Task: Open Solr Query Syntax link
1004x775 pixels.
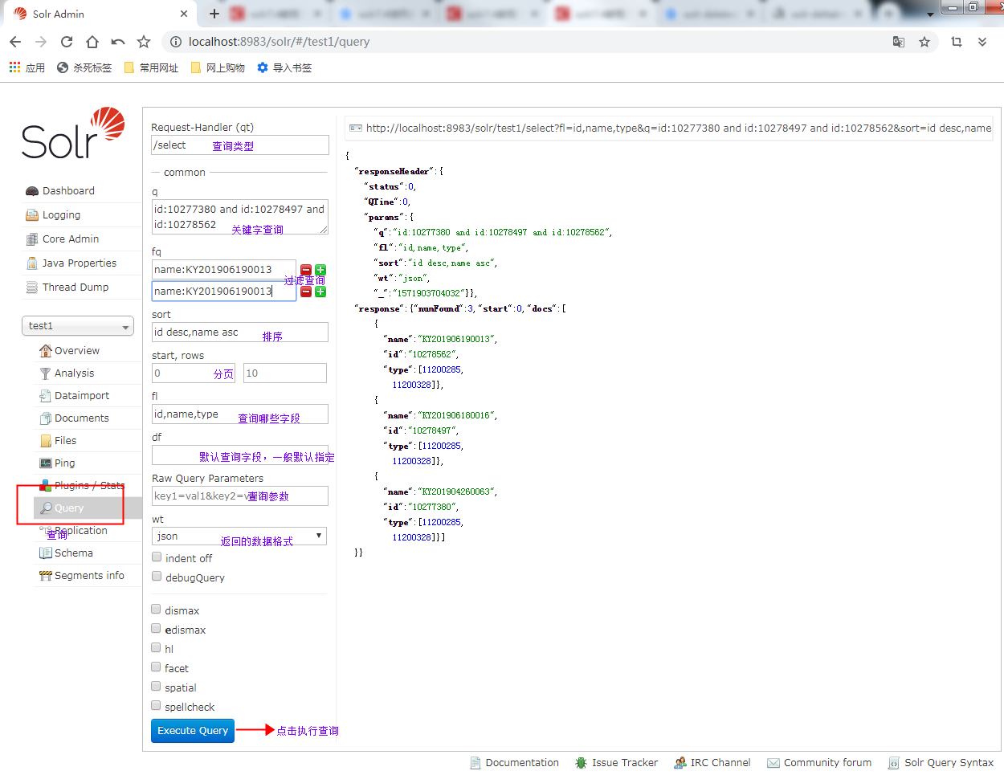Action: (941, 763)
